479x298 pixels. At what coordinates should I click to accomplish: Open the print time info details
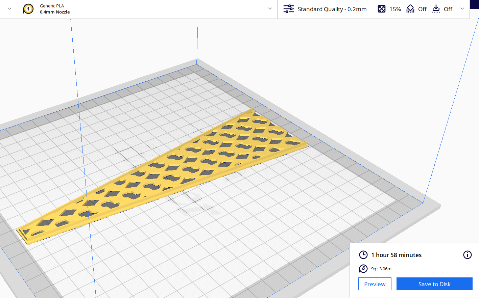(x=468, y=255)
